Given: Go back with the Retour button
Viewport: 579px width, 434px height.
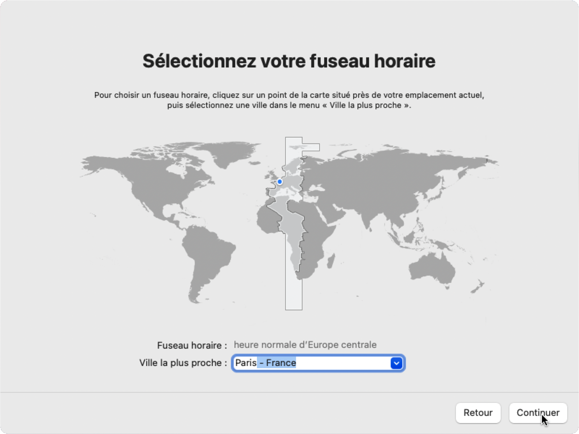Looking at the screenshot, I should (478, 413).
